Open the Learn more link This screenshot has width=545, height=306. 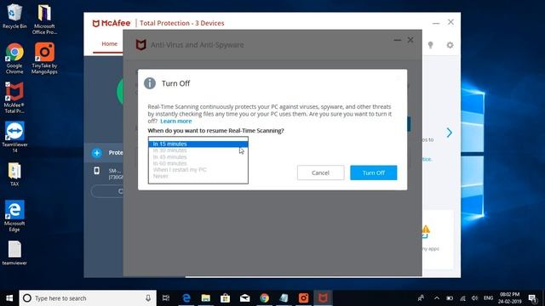pyautogui.click(x=176, y=121)
